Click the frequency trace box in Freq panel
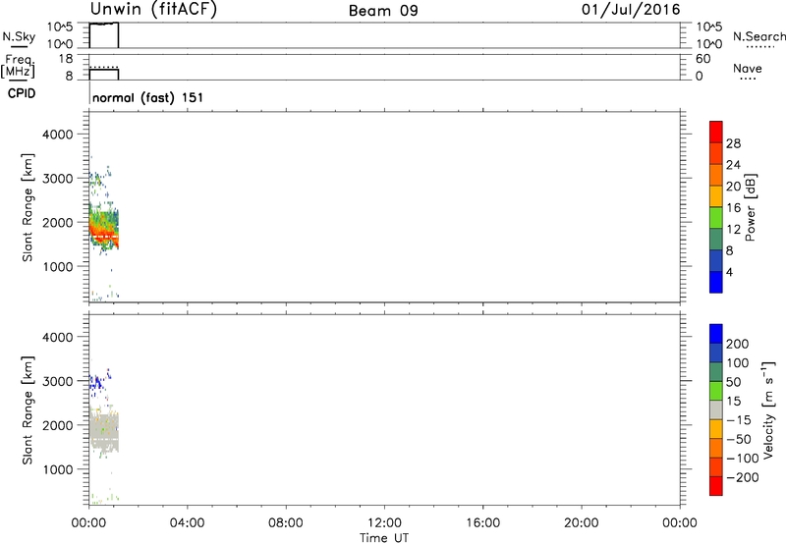 (104, 74)
